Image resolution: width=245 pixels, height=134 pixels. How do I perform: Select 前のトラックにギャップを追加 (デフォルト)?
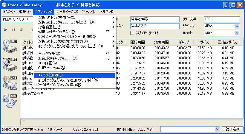[x=74, y=80]
